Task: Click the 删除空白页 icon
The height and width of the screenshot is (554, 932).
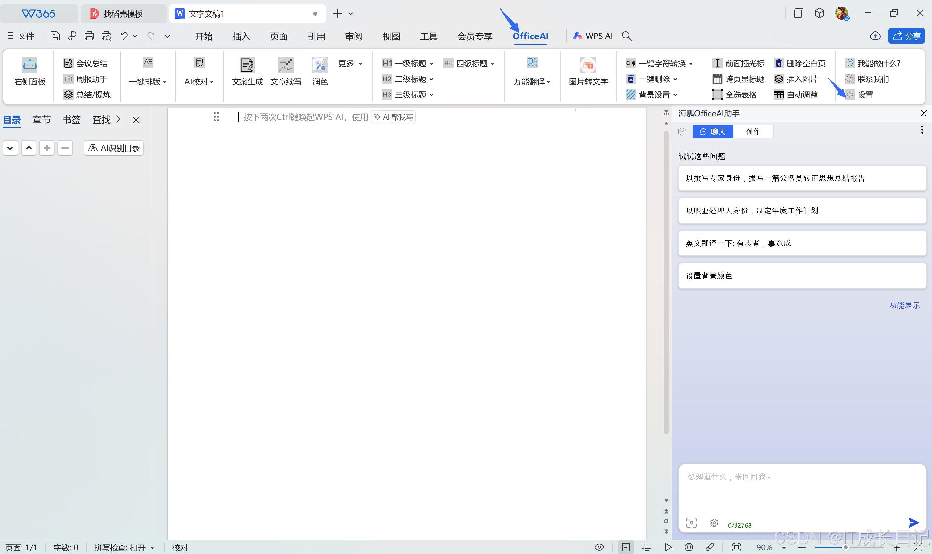Action: click(x=778, y=64)
